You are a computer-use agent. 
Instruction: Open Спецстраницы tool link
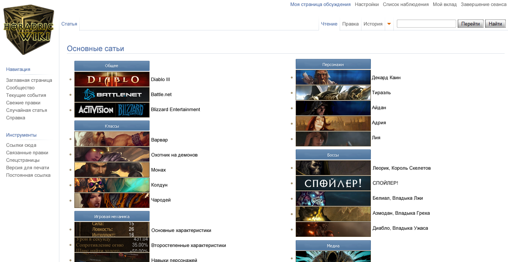click(x=23, y=160)
